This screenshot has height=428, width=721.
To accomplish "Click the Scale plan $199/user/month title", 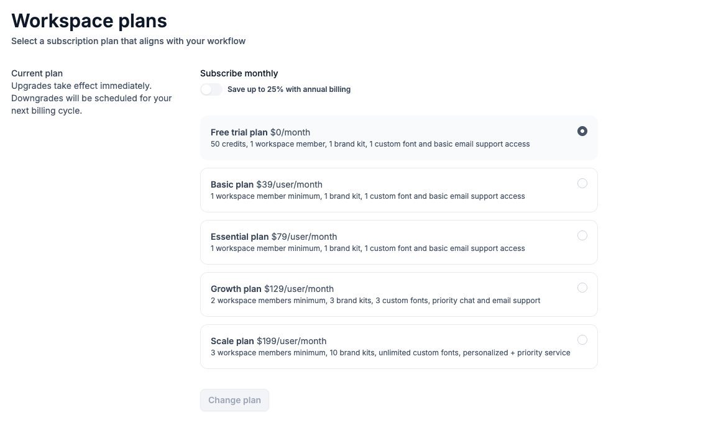I will 268,341.
